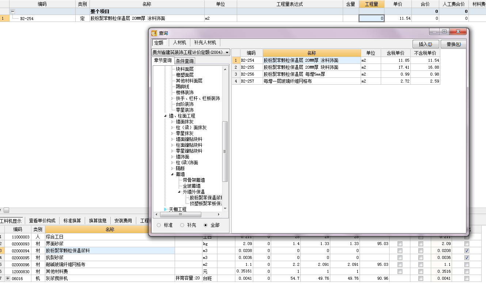Viewport: 486px width, 302px height.
Task: Click the 工程量 column header in main grid
Action: click(372, 4)
